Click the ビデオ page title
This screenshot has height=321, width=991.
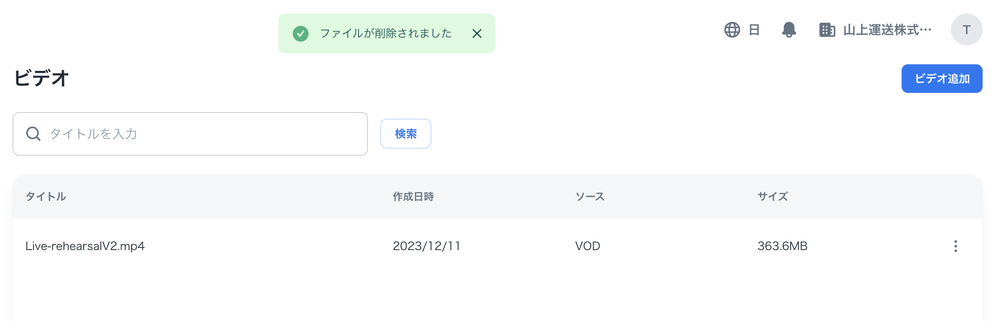[x=42, y=78]
